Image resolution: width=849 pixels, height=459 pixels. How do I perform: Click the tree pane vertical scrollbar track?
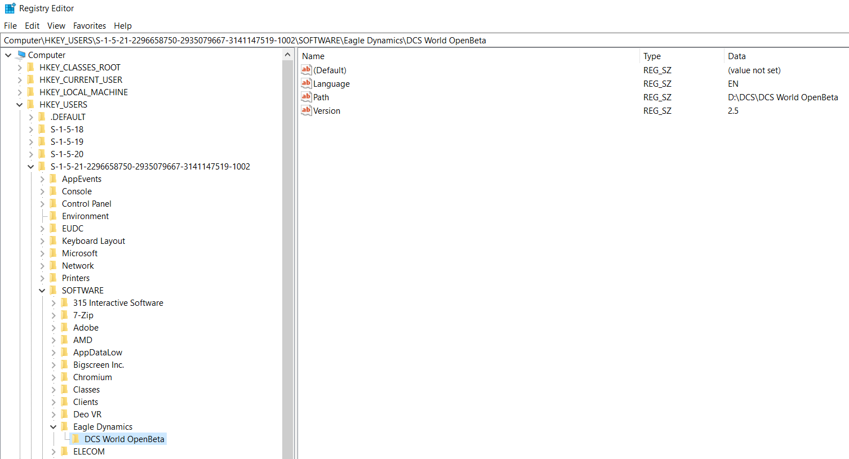pos(288,260)
